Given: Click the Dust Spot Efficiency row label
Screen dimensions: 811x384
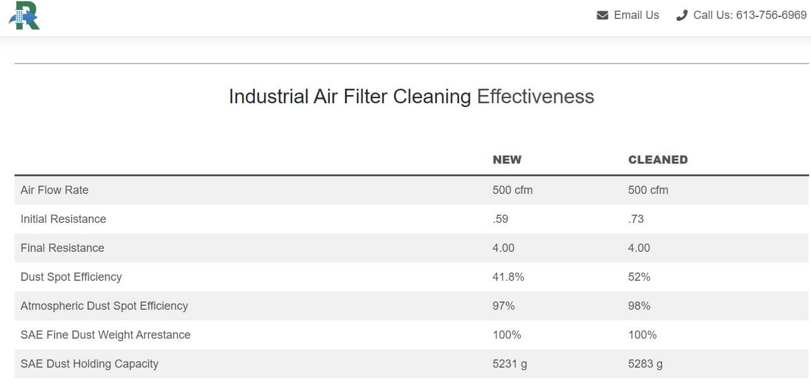Looking at the screenshot, I should coord(71,276).
